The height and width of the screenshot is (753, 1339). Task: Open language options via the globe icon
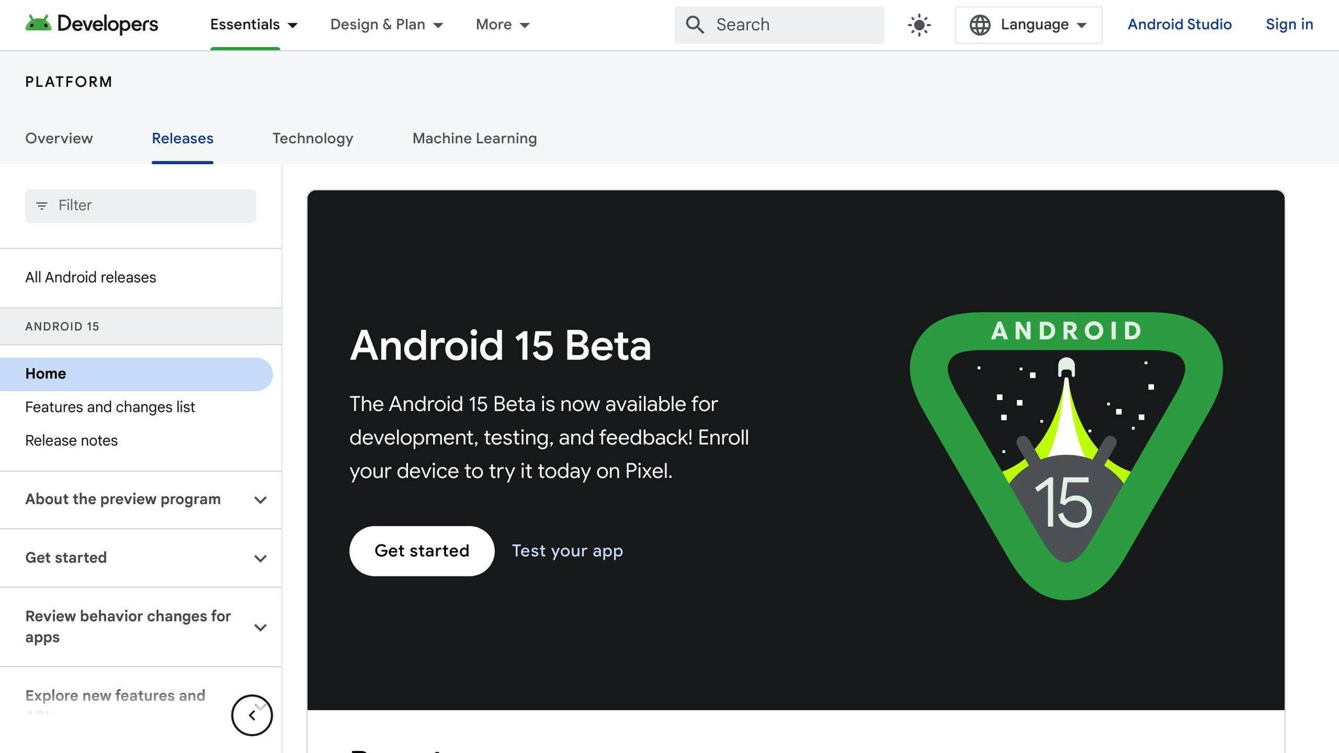[979, 24]
